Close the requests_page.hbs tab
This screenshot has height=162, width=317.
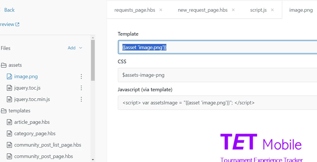point(161,10)
